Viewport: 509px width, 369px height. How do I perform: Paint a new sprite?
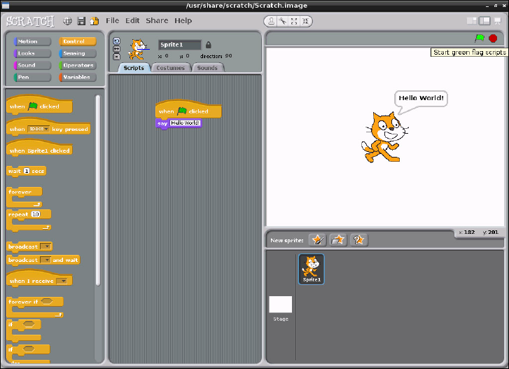(x=317, y=240)
